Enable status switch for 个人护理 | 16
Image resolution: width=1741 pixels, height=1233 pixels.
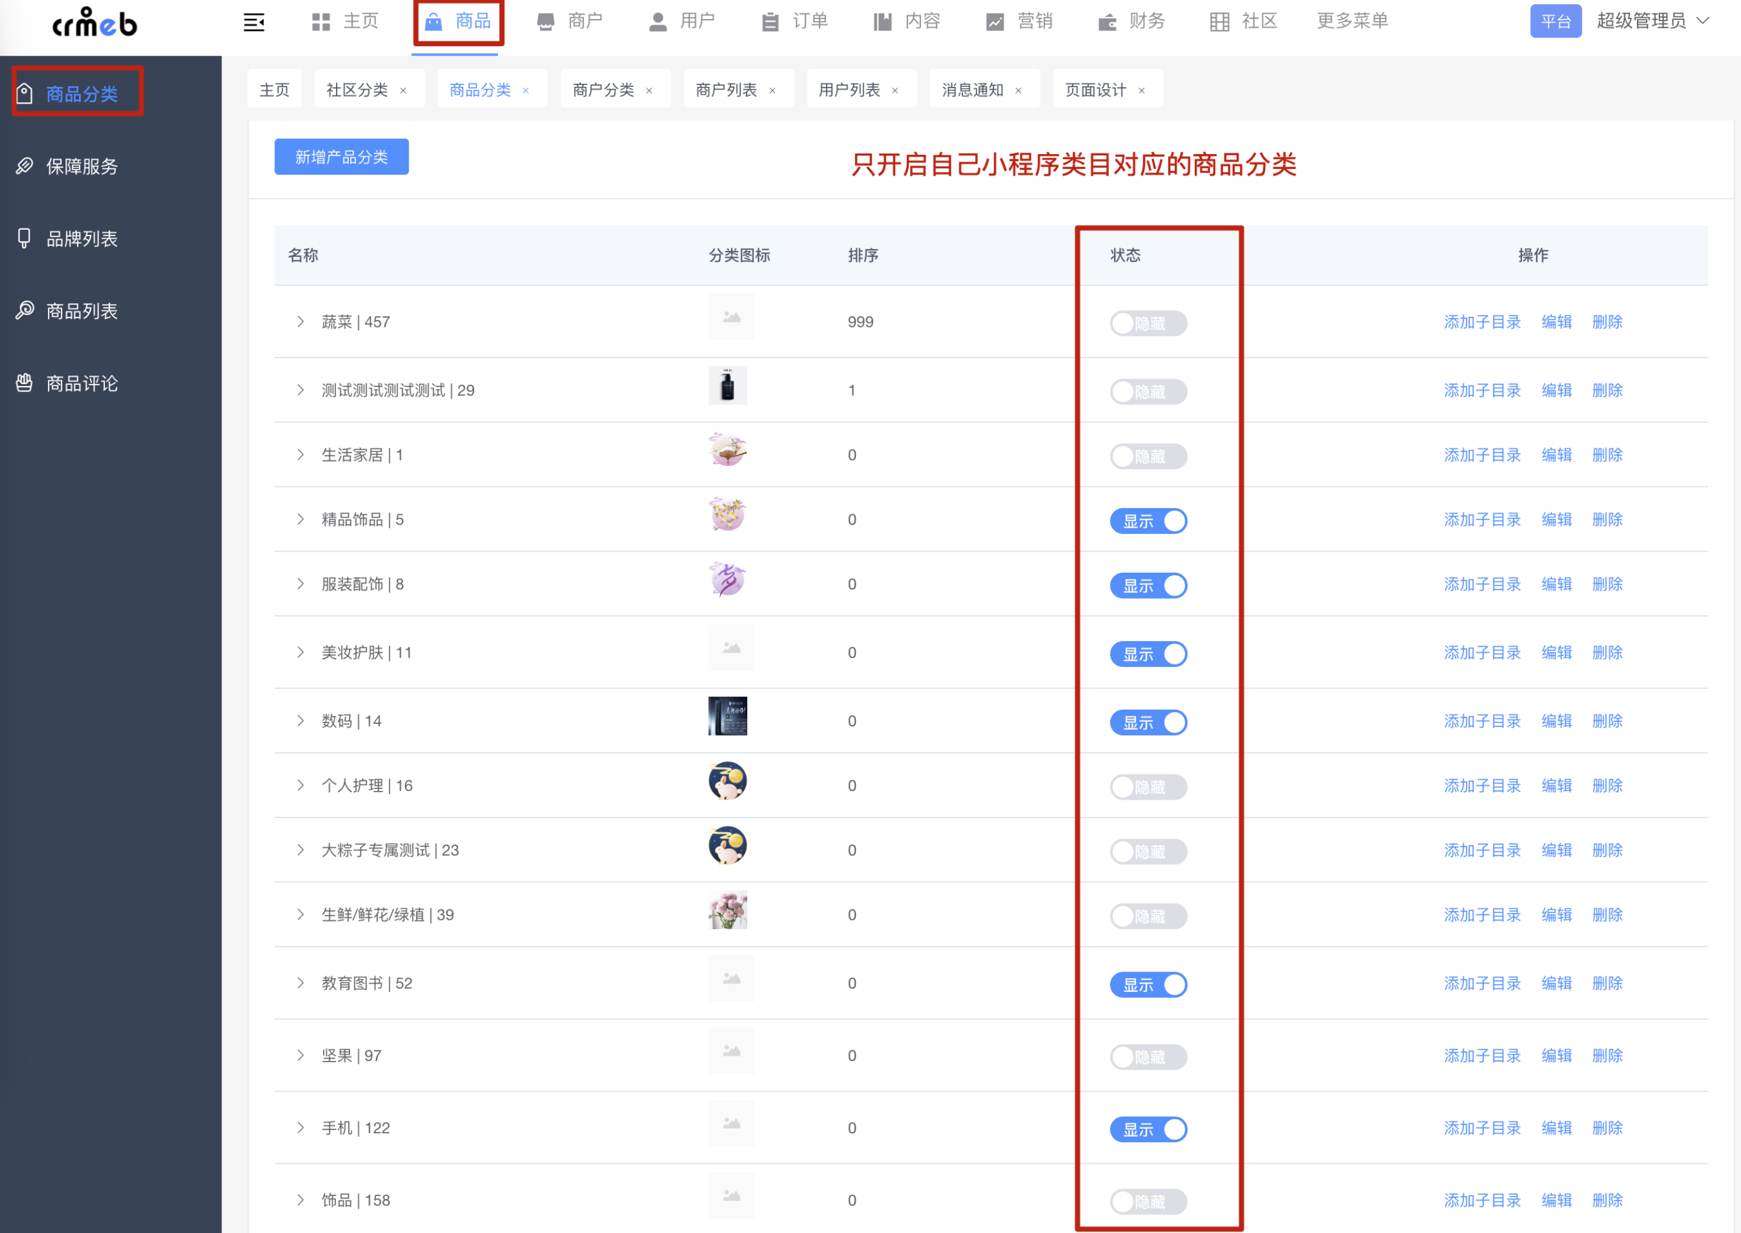[1148, 787]
